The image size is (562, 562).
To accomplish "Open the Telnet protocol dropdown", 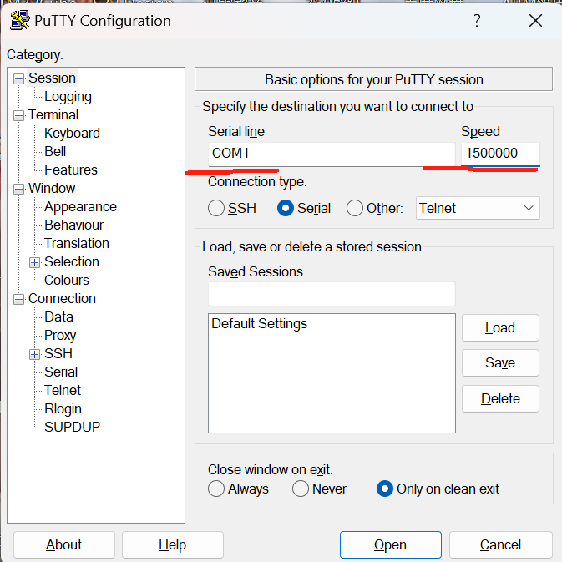I will coord(478,208).
